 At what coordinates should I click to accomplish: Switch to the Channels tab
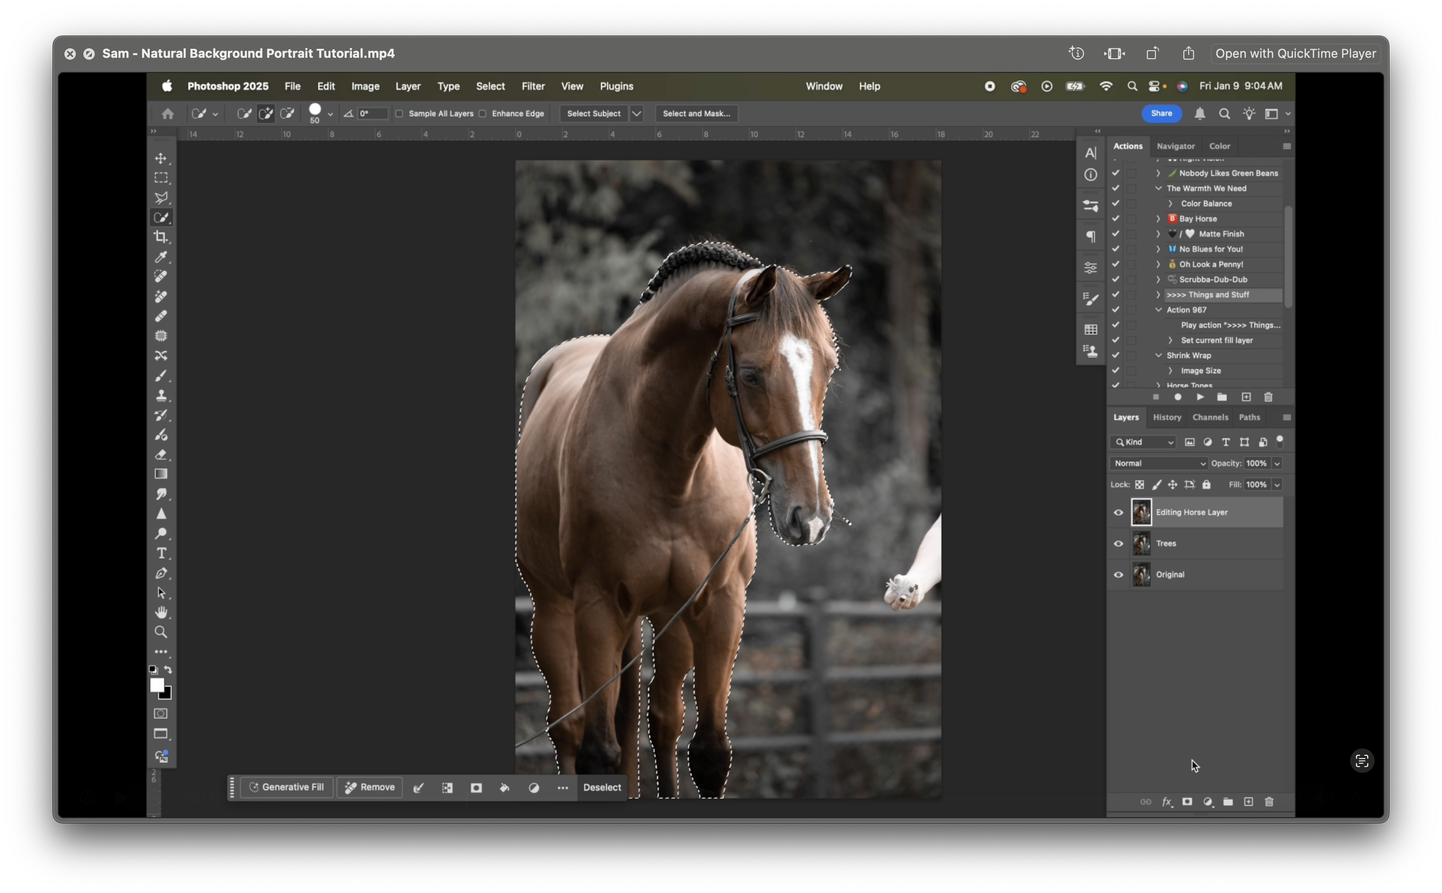coord(1210,417)
